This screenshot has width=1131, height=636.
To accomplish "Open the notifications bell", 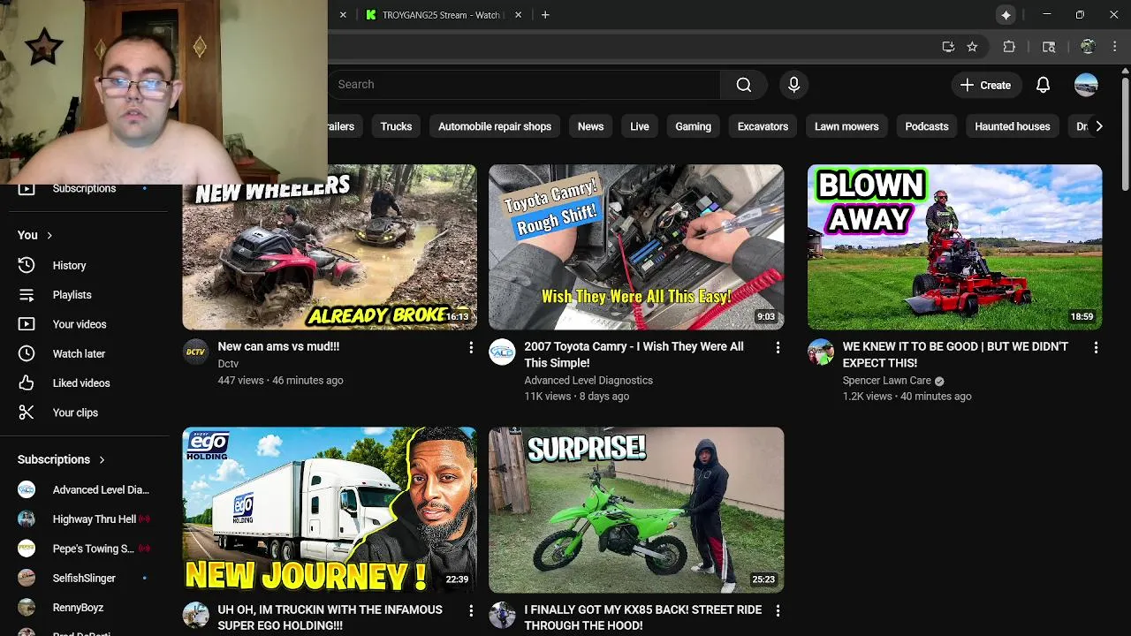I will [1043, 85].
